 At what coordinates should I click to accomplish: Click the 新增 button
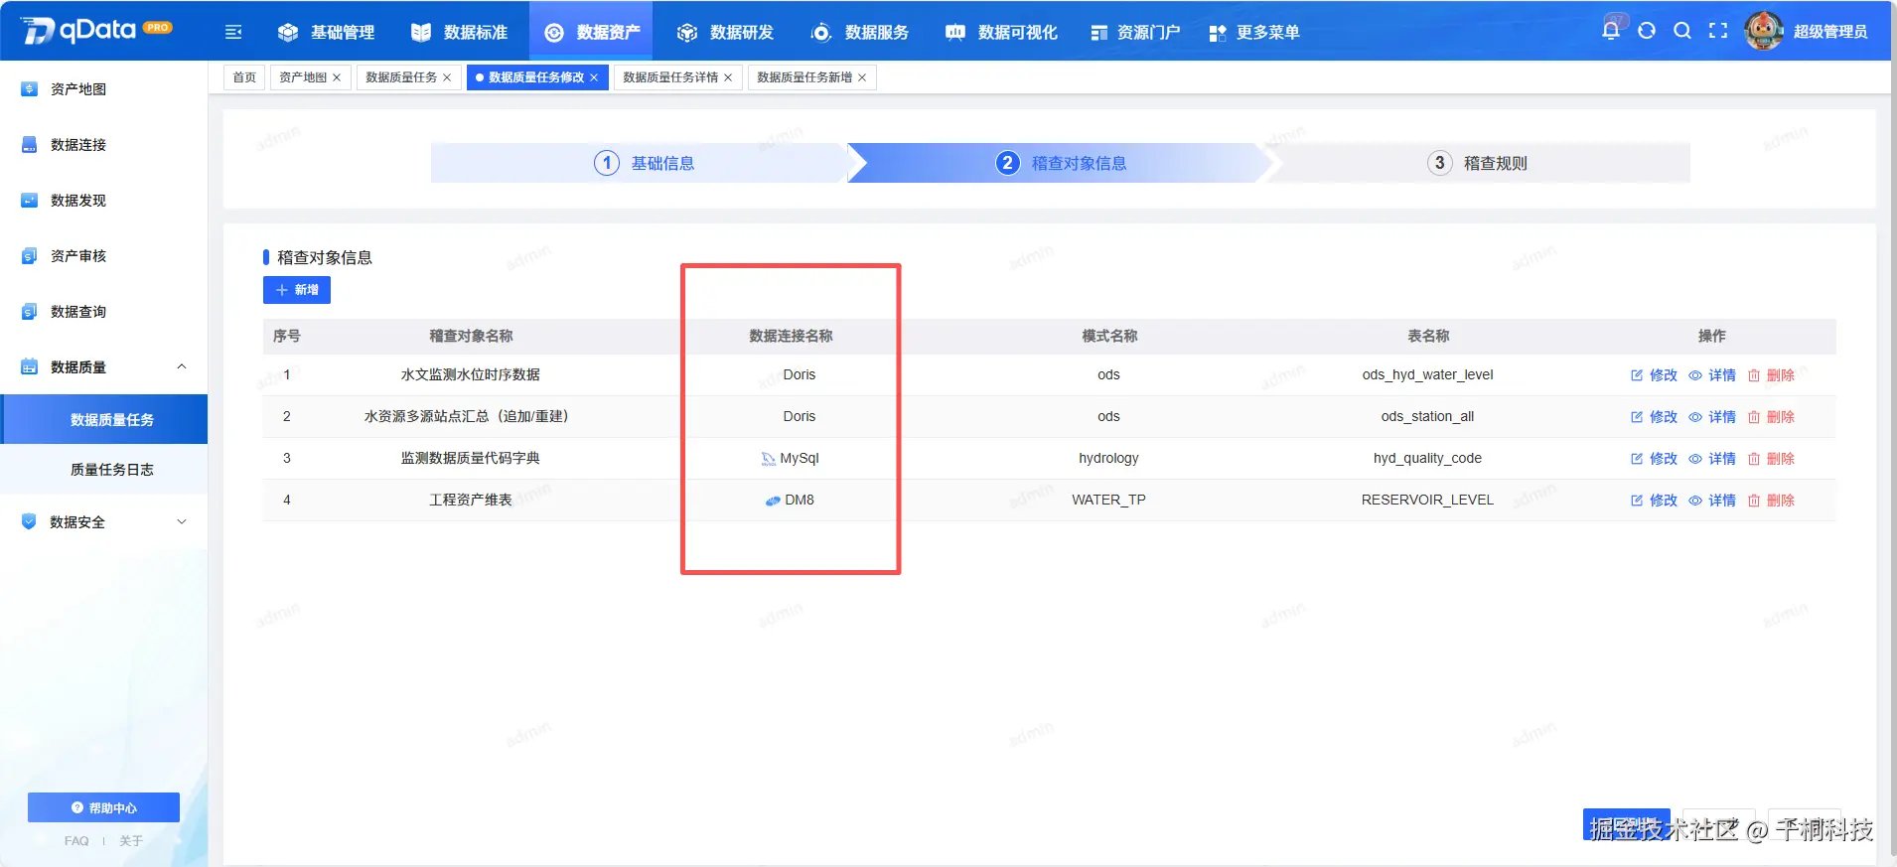(297, 290)
